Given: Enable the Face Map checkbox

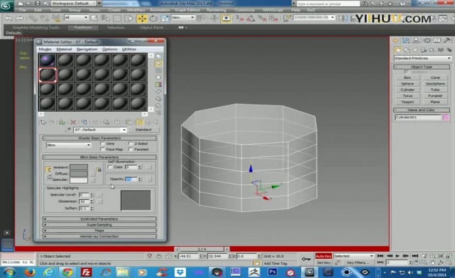Looking at the screenshot, I should click(x=103, y=149).
